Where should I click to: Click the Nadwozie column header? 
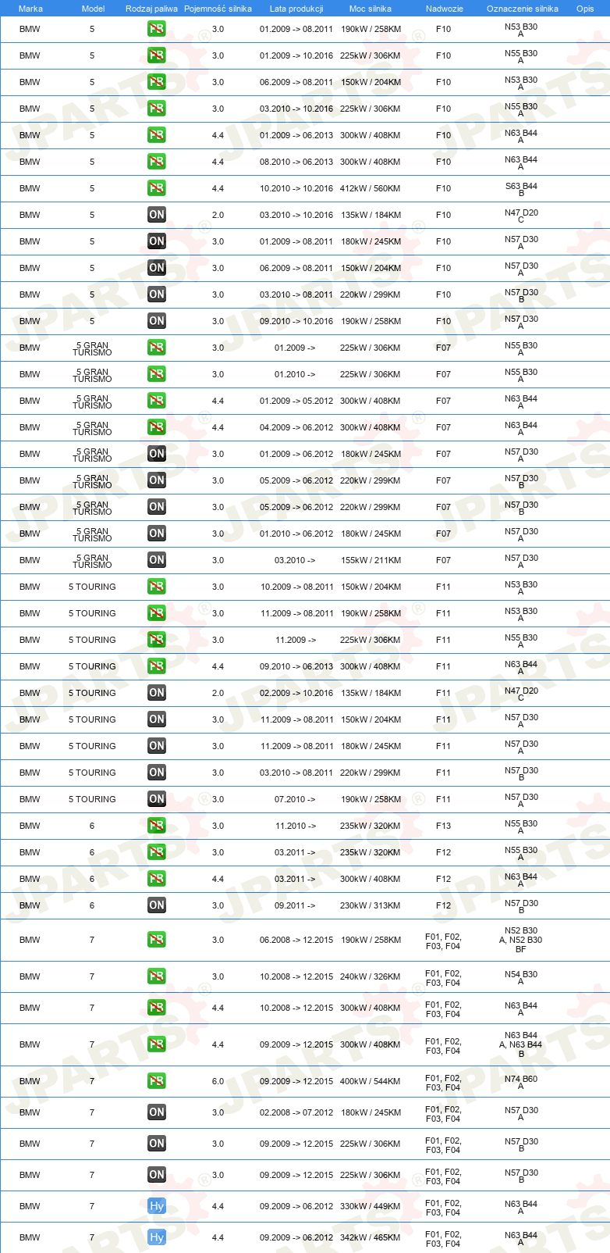coord(444,9)
